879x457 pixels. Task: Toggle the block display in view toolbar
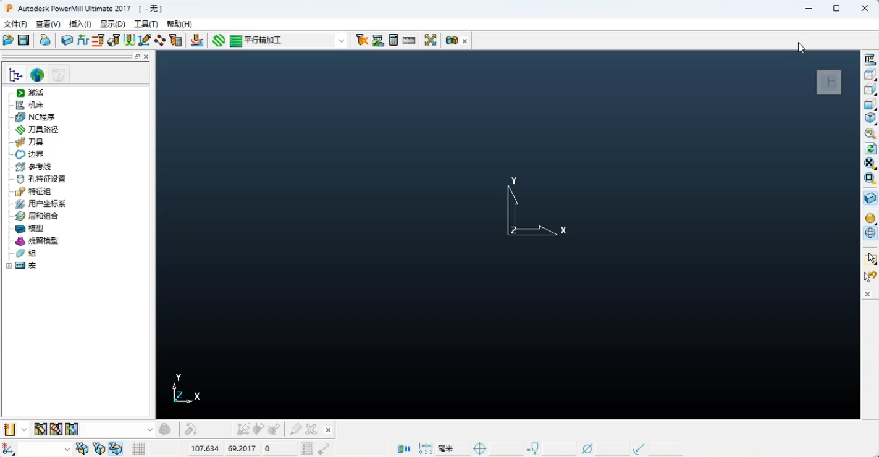(870, 198)
